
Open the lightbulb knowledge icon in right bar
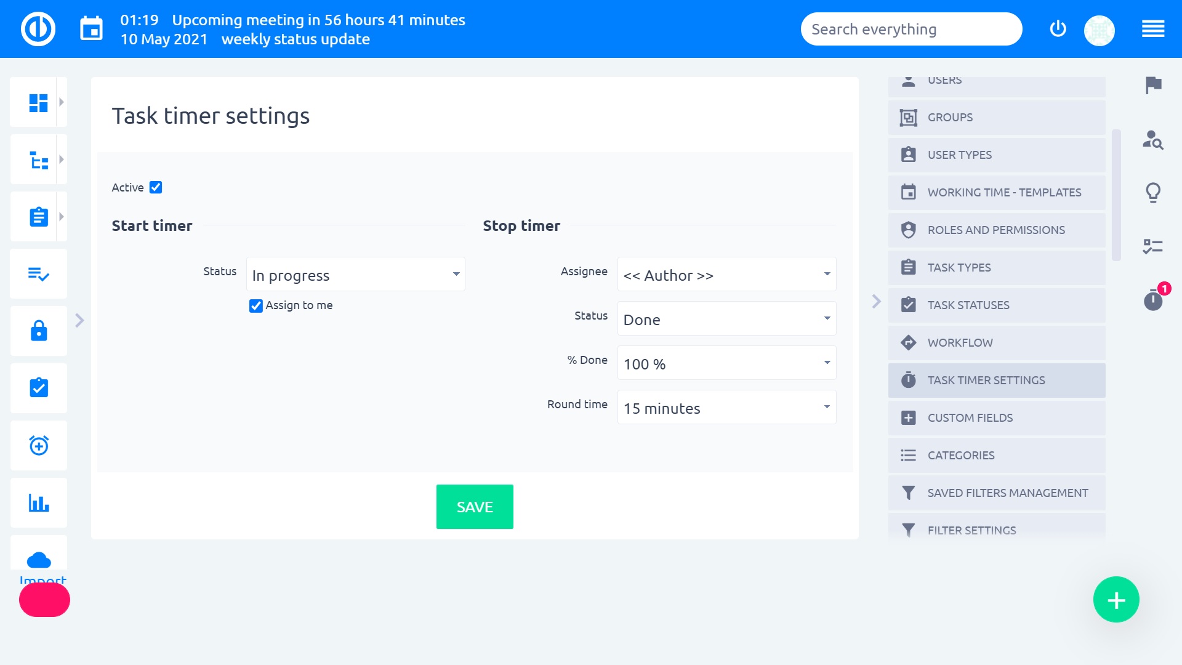point(1153,193)
